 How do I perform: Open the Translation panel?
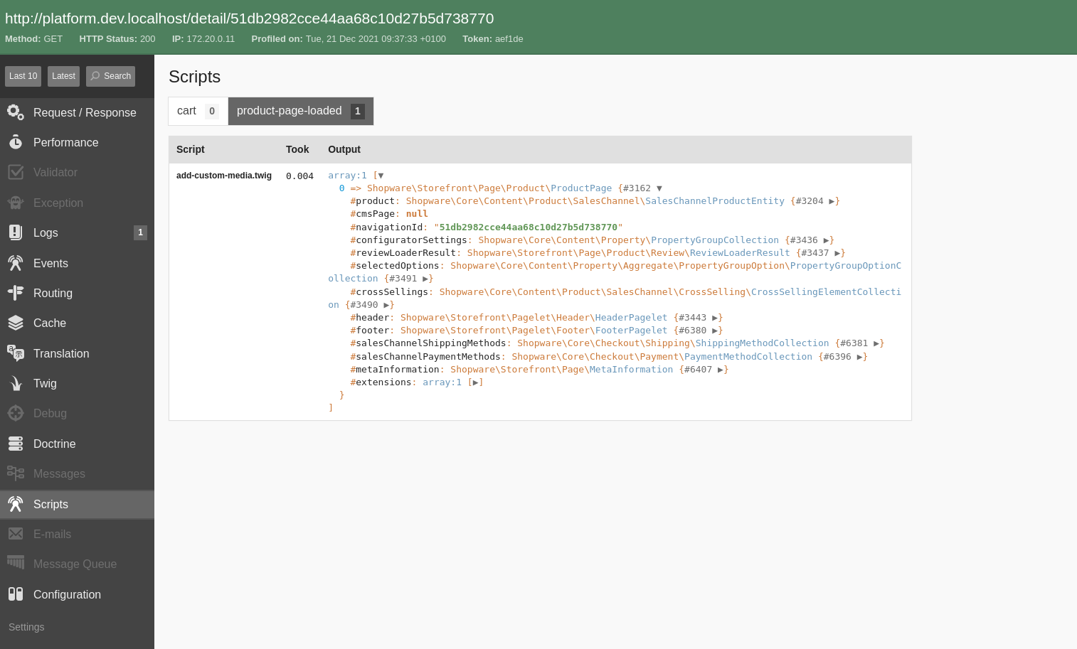61,353
